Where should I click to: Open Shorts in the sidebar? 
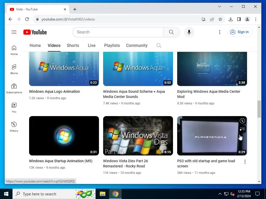click(x=14, y=69)
